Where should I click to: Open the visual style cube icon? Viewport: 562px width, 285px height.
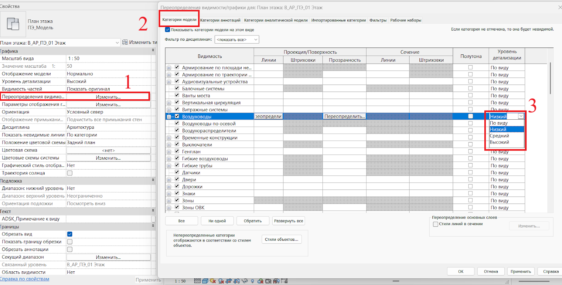(x=205, y=281)
